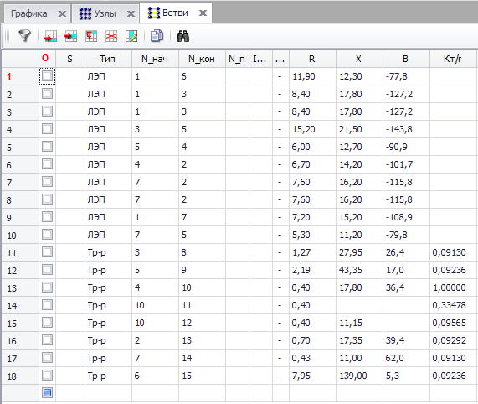
Task: Toggle the O checkbox in row 9
Action: tap(47, 216)
